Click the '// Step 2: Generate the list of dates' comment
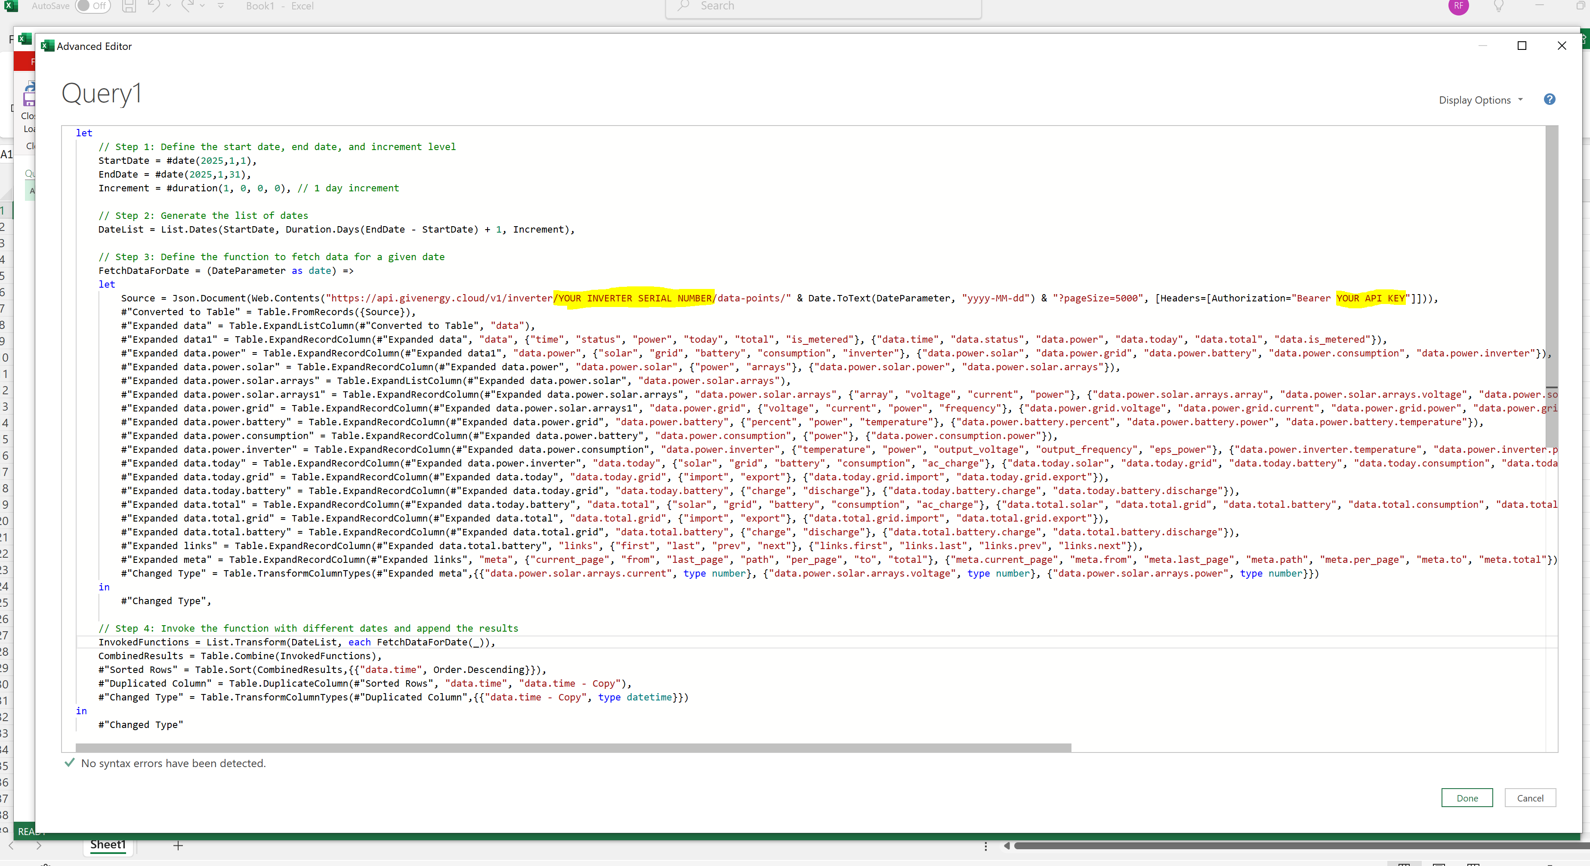The image size is (1590, 866). 203,215
